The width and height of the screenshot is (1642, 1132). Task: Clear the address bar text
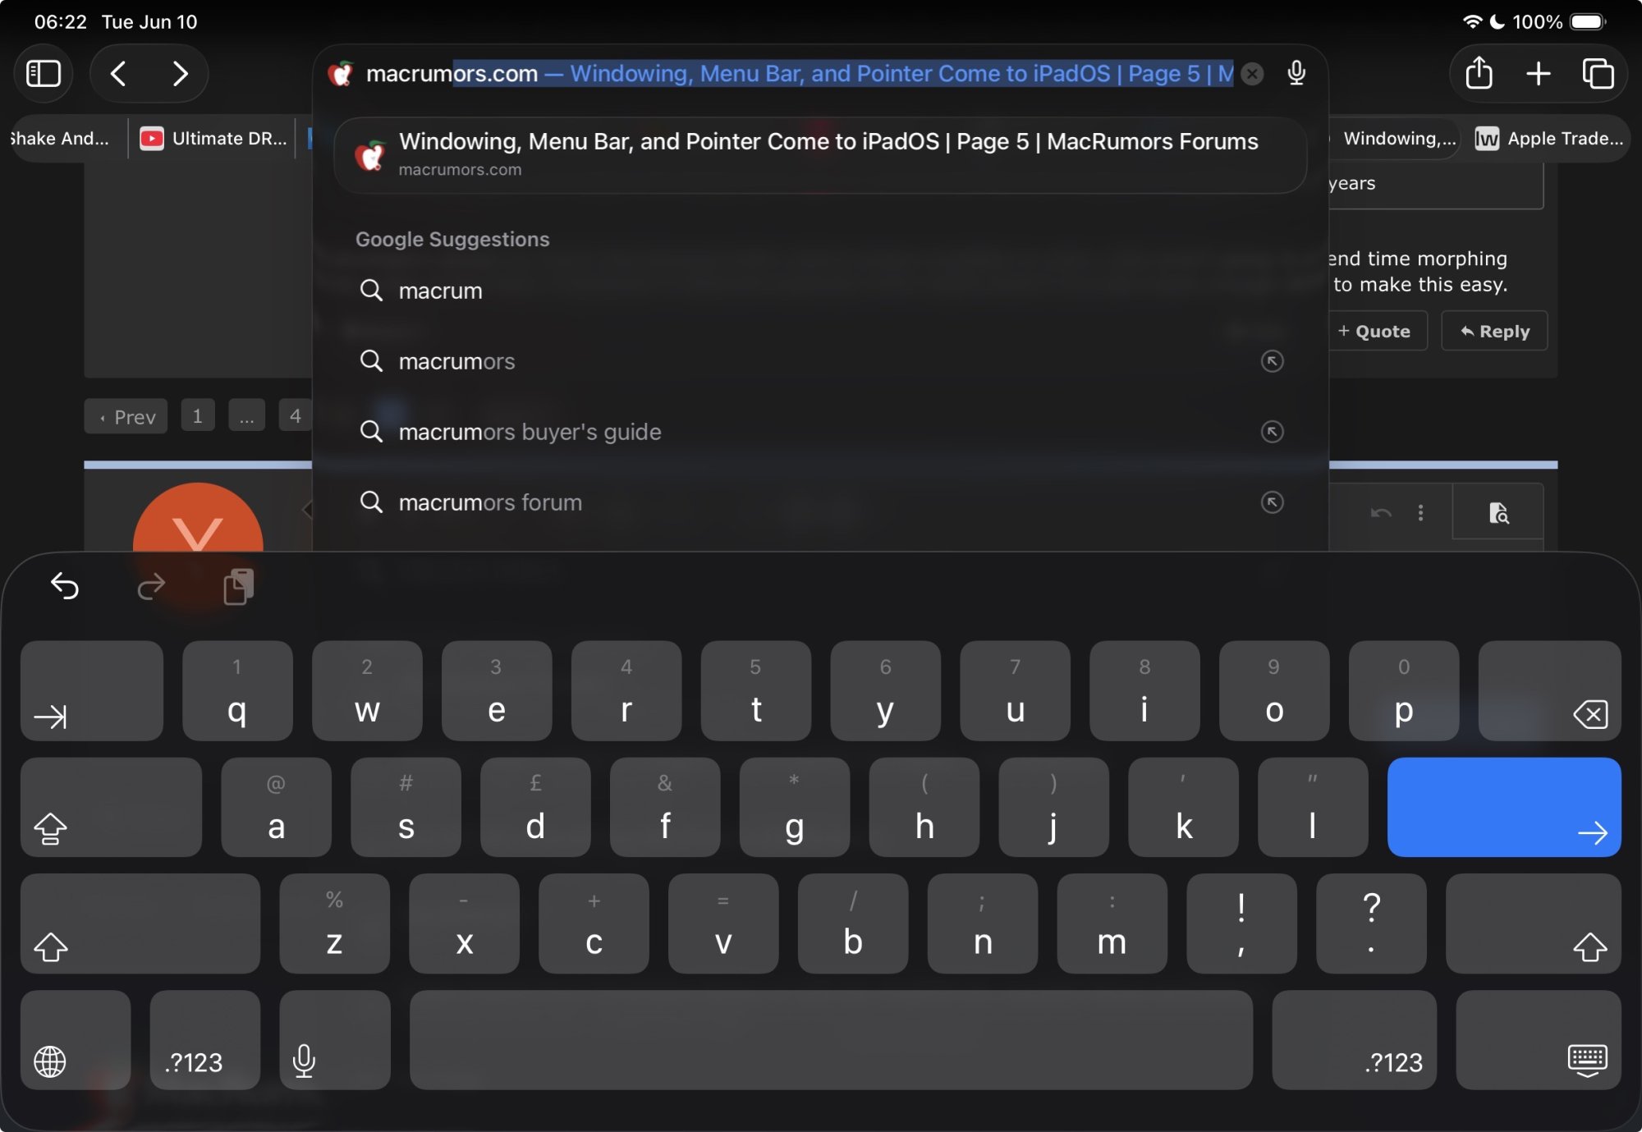coord(1252,74)
